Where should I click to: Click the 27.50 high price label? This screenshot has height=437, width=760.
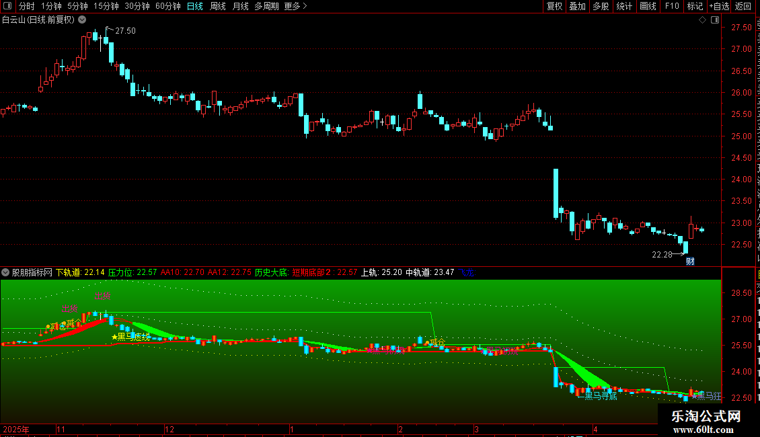(x=125, y=30)
